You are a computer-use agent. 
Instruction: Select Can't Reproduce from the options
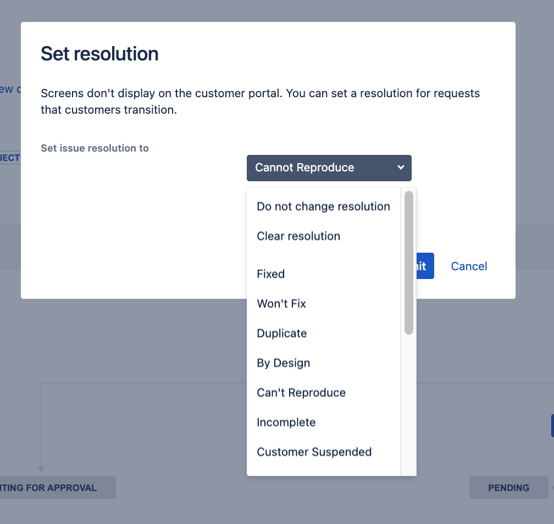301,392
